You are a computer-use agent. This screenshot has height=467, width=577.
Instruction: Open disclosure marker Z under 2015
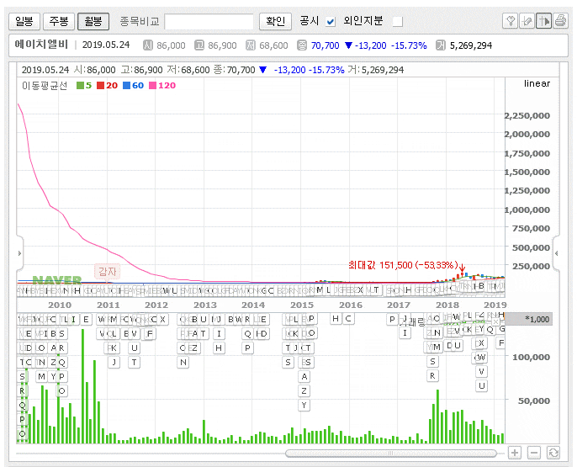point(304,390)
